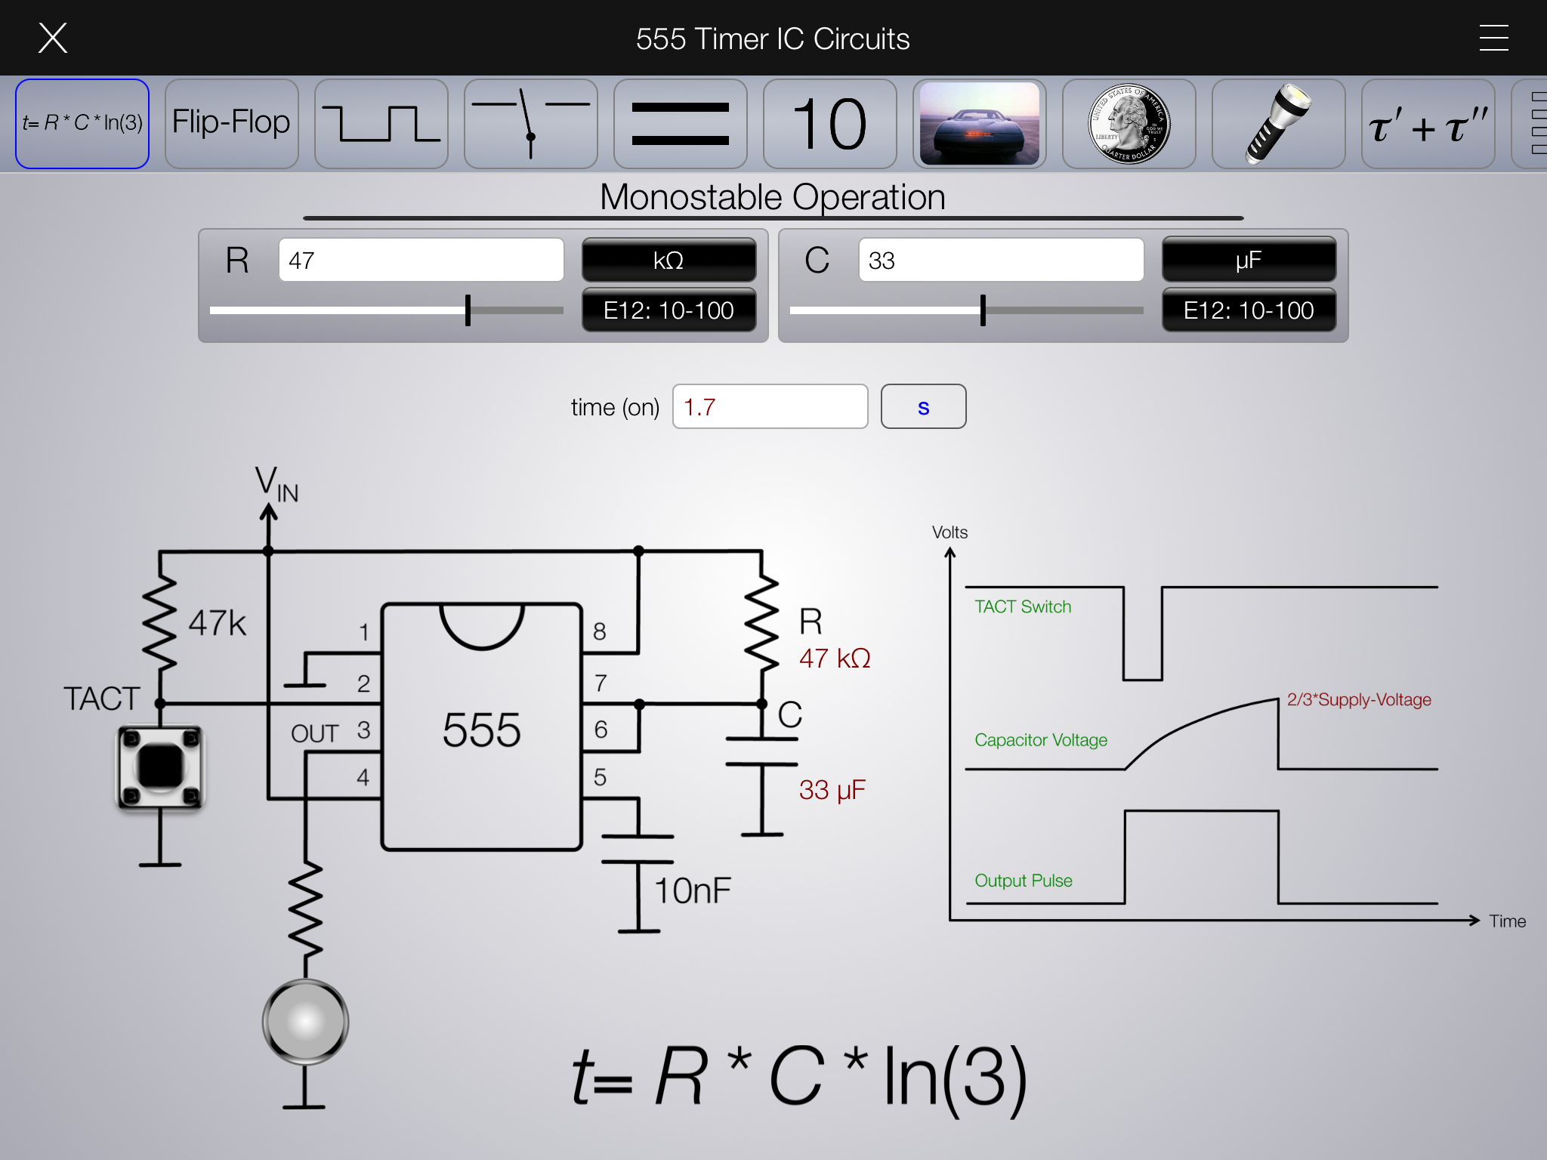This screenshot has height=1160, width=1547.
Task: Toggle the time unit s button
Action: 923,407
